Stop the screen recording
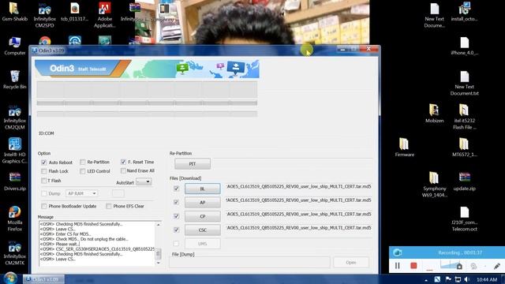 click(x=413, y=266)
